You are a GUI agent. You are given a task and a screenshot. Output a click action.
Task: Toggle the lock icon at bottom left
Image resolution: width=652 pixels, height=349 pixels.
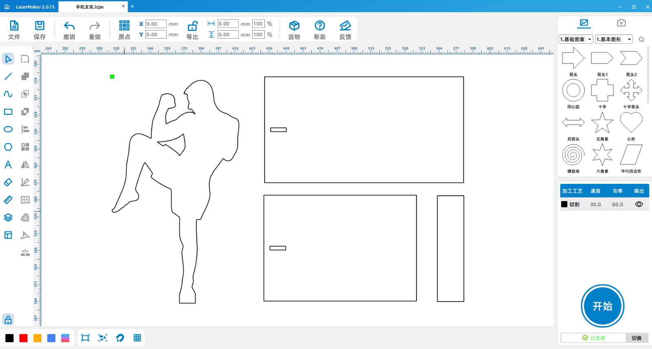pos(8,320)
